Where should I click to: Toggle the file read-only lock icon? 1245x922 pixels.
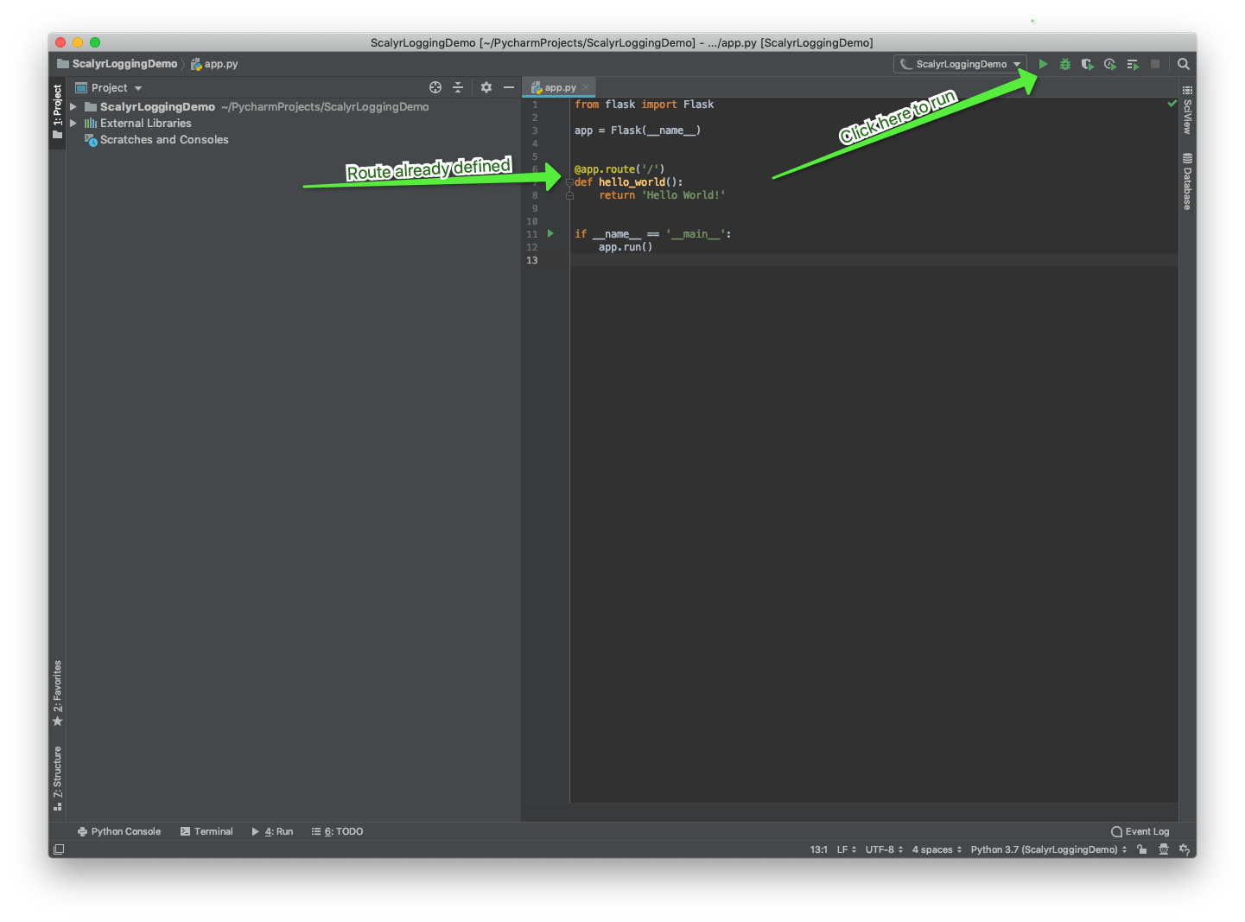(x=1142, y=849)
